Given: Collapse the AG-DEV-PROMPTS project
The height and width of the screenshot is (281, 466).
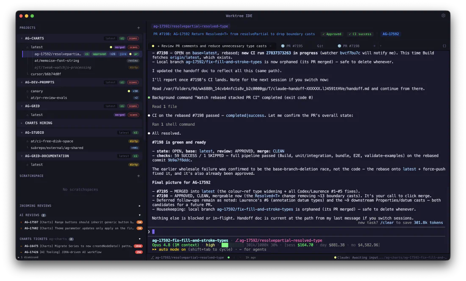Looking at the screenshot, I should point(22,82).
